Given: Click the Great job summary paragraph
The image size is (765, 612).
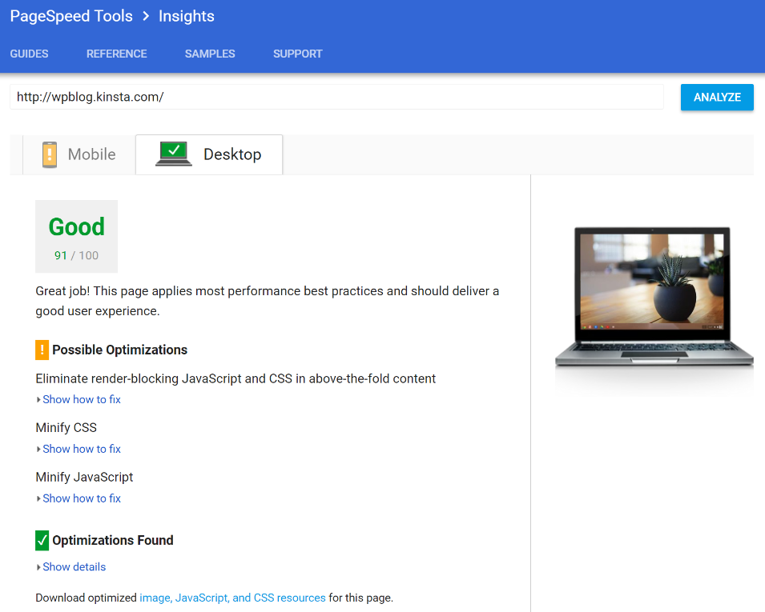Looking at the screenshot, I should [x=268, y=301].
